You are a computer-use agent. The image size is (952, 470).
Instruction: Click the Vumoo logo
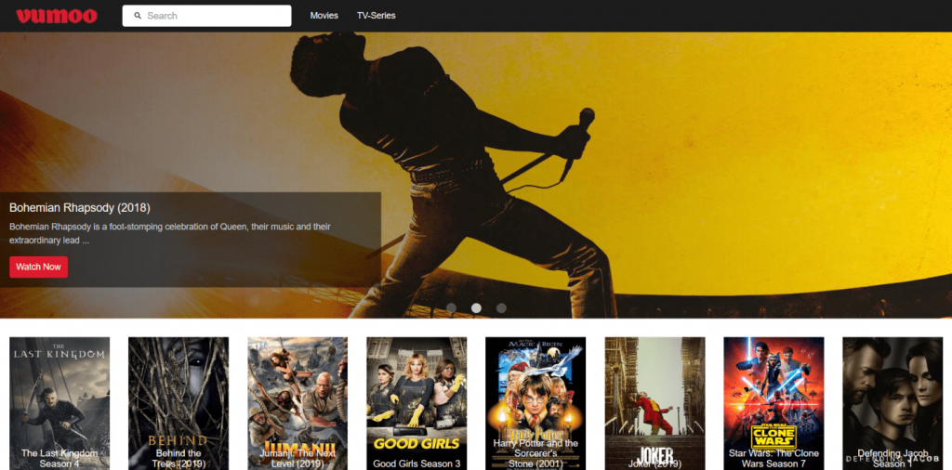click(56, 16)
